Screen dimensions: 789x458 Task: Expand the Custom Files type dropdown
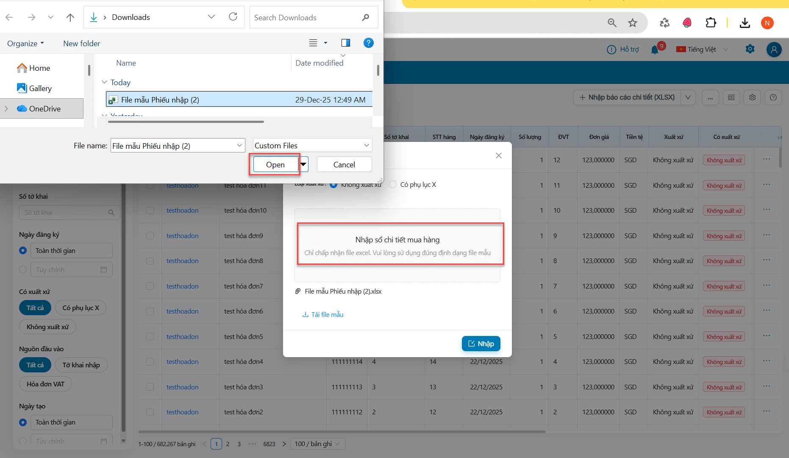point(312,145)
